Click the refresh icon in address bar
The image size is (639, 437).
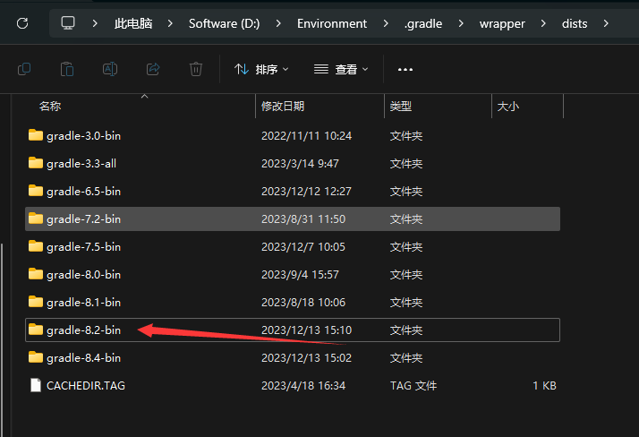pos(22,23)
